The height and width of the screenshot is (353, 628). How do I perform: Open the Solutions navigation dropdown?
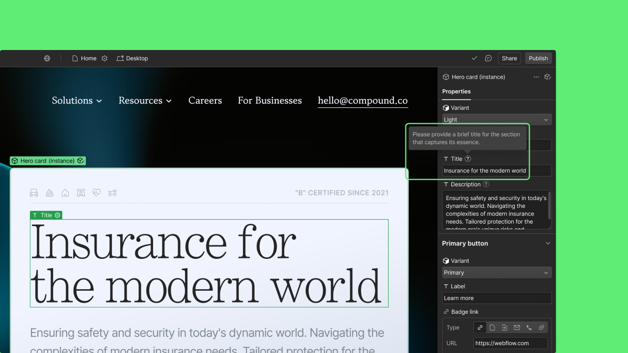77,101
